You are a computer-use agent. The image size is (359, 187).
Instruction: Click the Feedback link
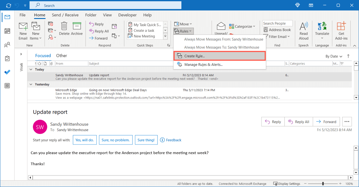tap(174, 140)
